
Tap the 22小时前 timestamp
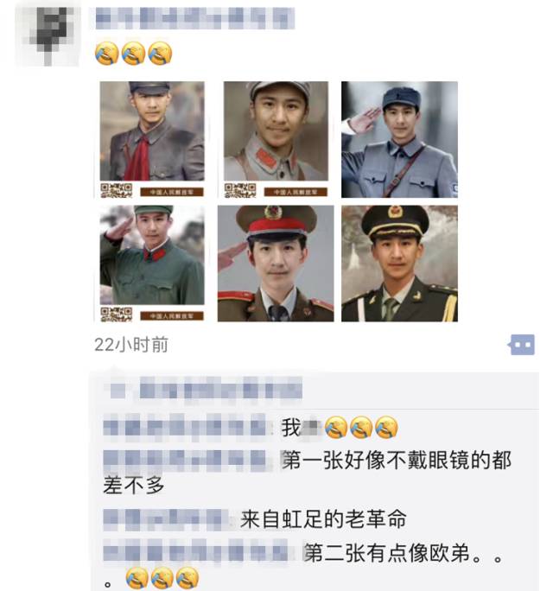click(130, 345)
